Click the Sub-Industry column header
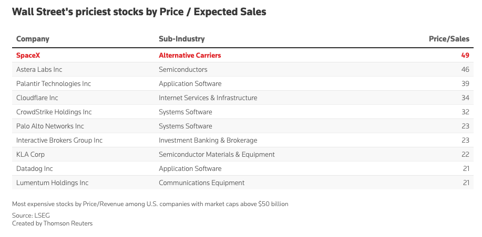 tap(182, 39)
